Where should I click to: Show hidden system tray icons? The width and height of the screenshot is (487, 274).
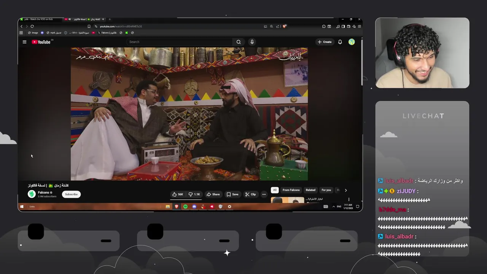(334, 207)
